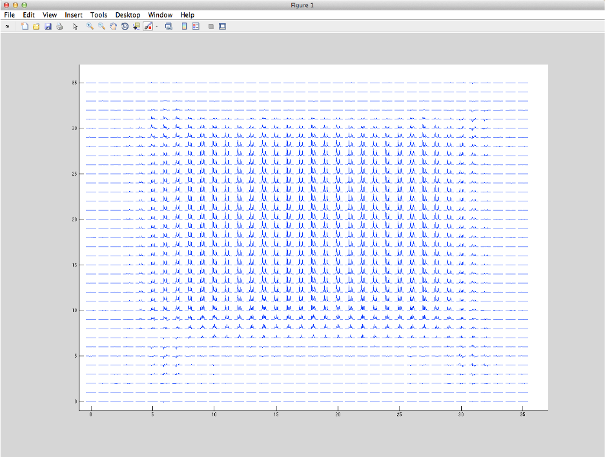Save the figure using the floppy disk icon
The height and width of the screenshot is (457, 605).
pos(48,26)
